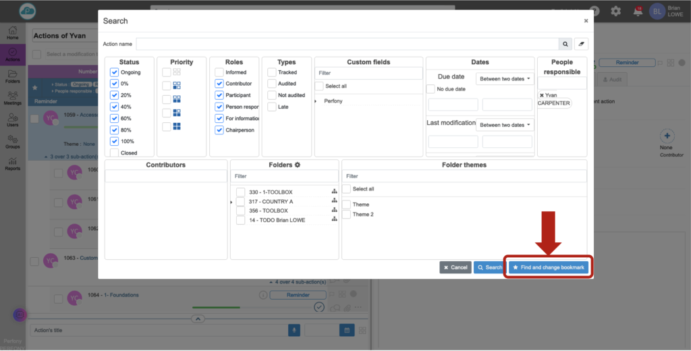
Task: Click hierarchy icon for 14 - TODO Brian LOWE
Action: (x=334, y=220)
